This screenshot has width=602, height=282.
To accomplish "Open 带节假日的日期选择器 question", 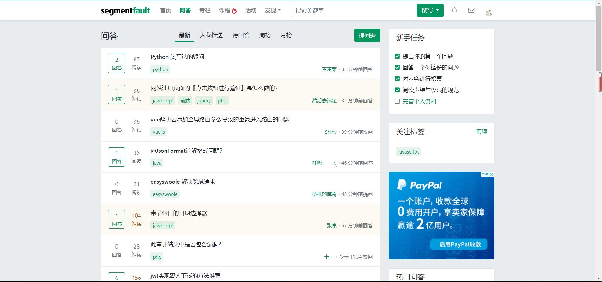I will coord(179,213).
